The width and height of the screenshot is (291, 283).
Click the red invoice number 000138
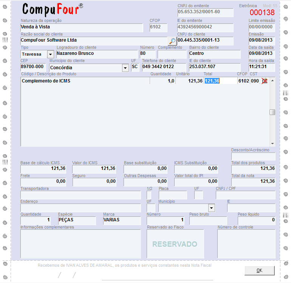262,12
